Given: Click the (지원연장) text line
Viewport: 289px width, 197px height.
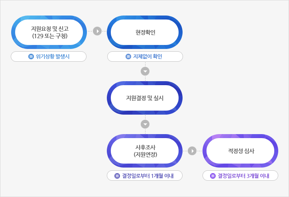Looking at the screenshot, I should point(145,154).
